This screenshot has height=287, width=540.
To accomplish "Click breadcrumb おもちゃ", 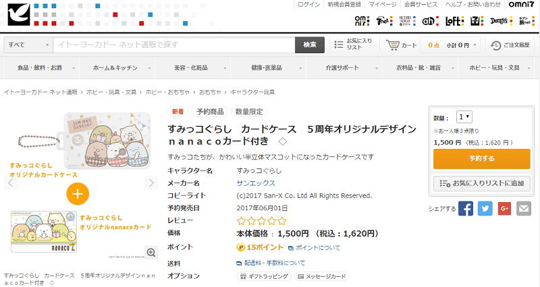I will (x=210, y=92).
